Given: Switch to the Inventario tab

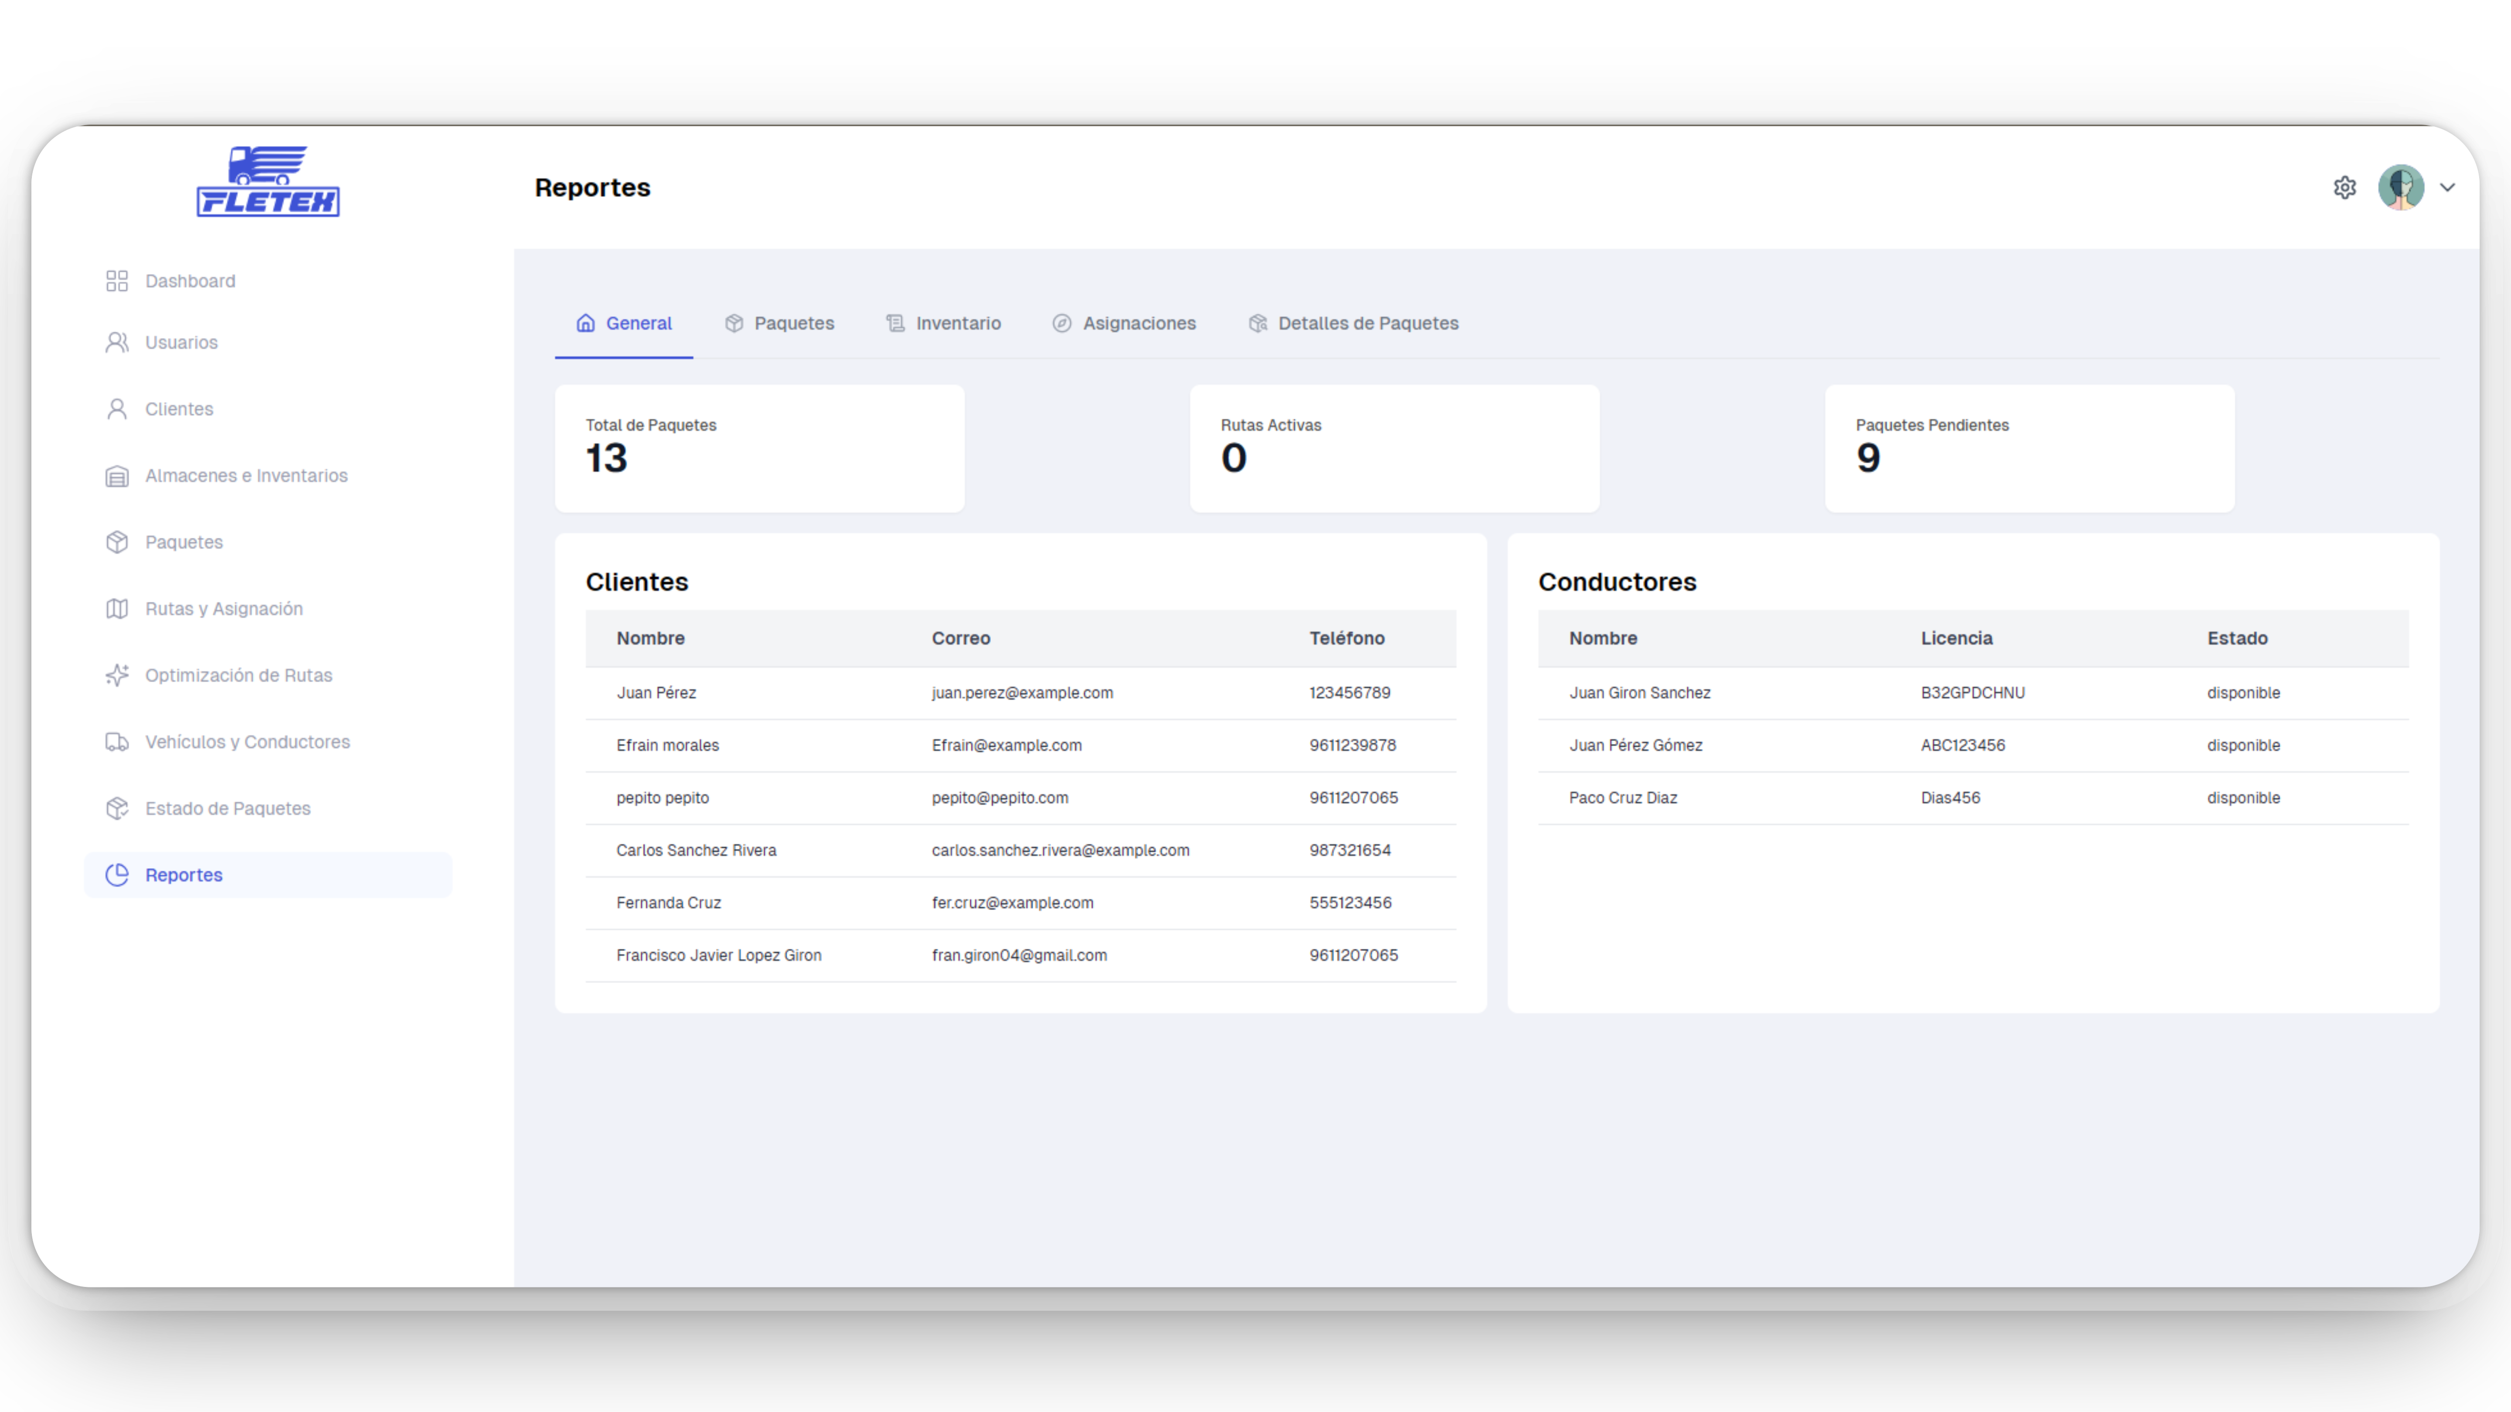Looking at the screenshot, I should (943, 323).
